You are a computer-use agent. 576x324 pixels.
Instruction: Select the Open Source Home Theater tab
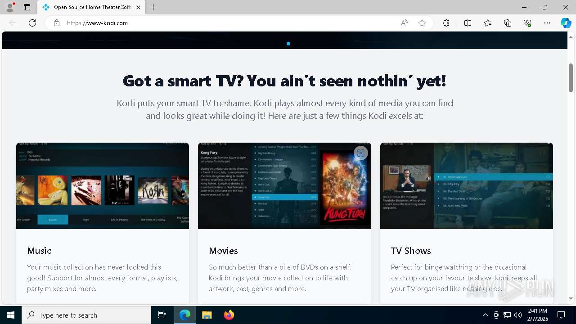coord(91,7)
